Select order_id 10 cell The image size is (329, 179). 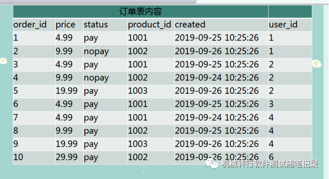18,157
